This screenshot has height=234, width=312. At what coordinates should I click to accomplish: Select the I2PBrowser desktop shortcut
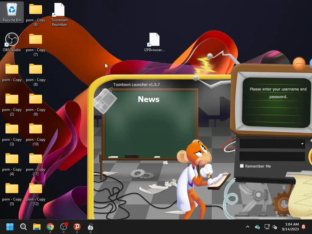tap(154, 42)
